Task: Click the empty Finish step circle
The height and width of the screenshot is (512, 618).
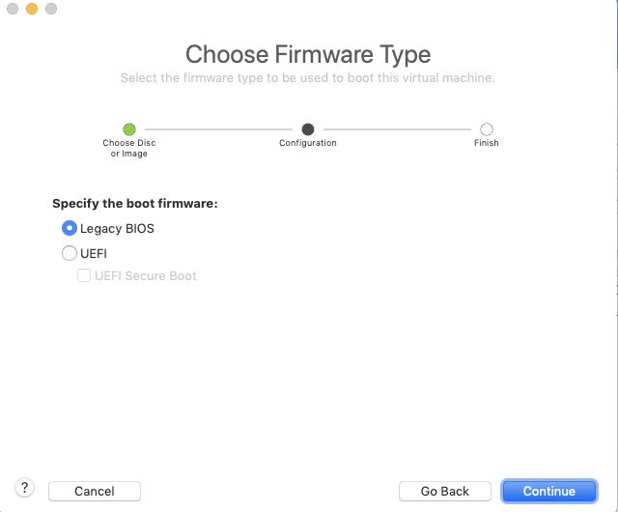Action: pyautogui.click(x=487, y=129)
